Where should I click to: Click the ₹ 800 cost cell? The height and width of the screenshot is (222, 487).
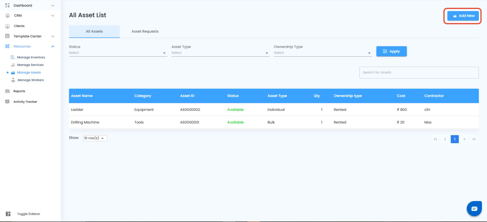coord(402,110)
